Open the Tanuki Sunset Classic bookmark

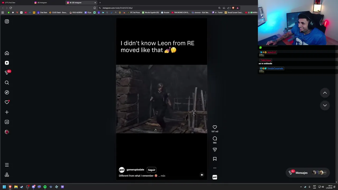tap(233, 12)
